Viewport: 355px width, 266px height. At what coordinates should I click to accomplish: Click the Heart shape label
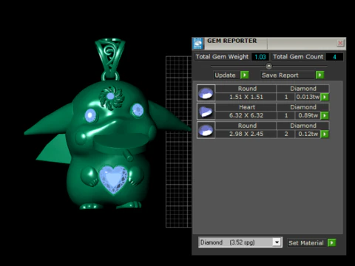tap(247, 107)
